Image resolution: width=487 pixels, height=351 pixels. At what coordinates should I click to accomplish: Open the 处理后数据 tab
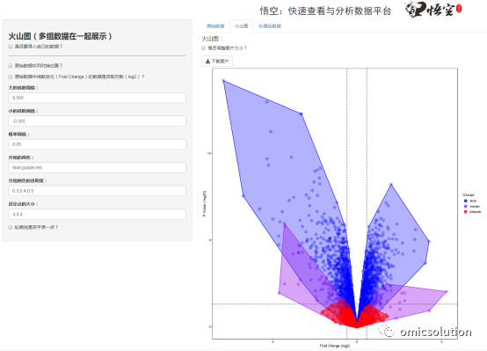(x=270, y=26)
